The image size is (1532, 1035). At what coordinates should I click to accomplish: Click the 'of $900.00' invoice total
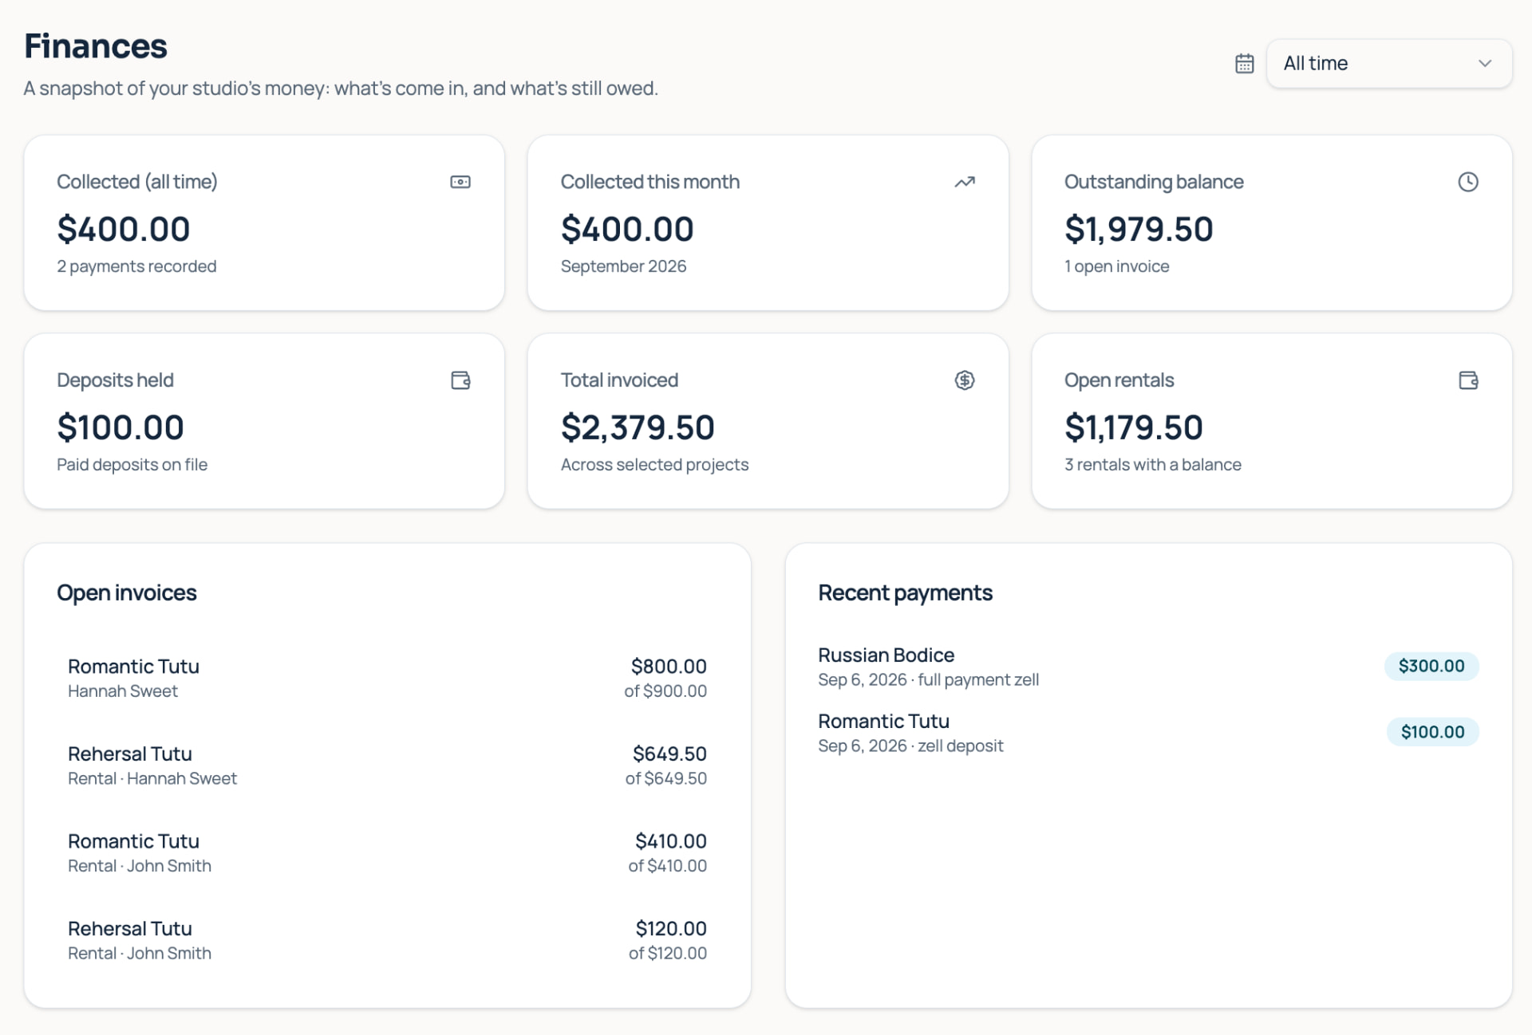[x=665, y=691]
